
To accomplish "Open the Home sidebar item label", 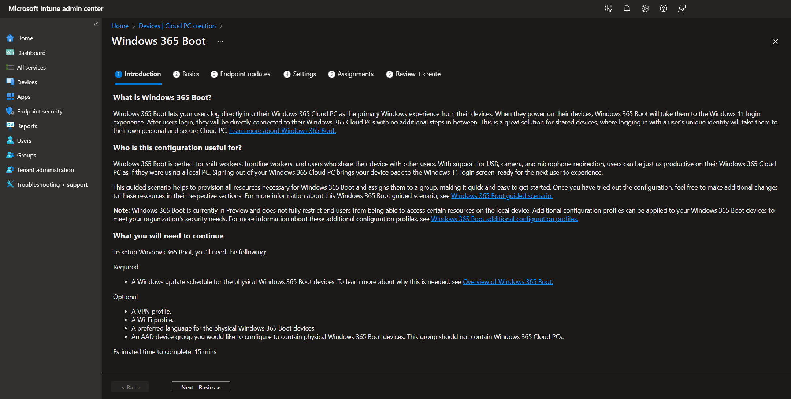I will [x=25, y=38].
